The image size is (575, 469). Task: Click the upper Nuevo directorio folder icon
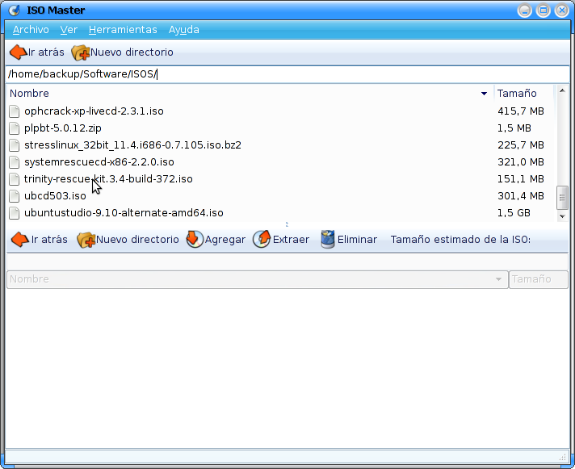click(80, 52)
